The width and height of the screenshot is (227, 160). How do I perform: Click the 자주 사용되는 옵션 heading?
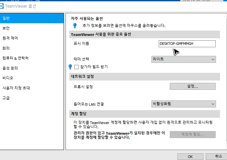point(87,19)
